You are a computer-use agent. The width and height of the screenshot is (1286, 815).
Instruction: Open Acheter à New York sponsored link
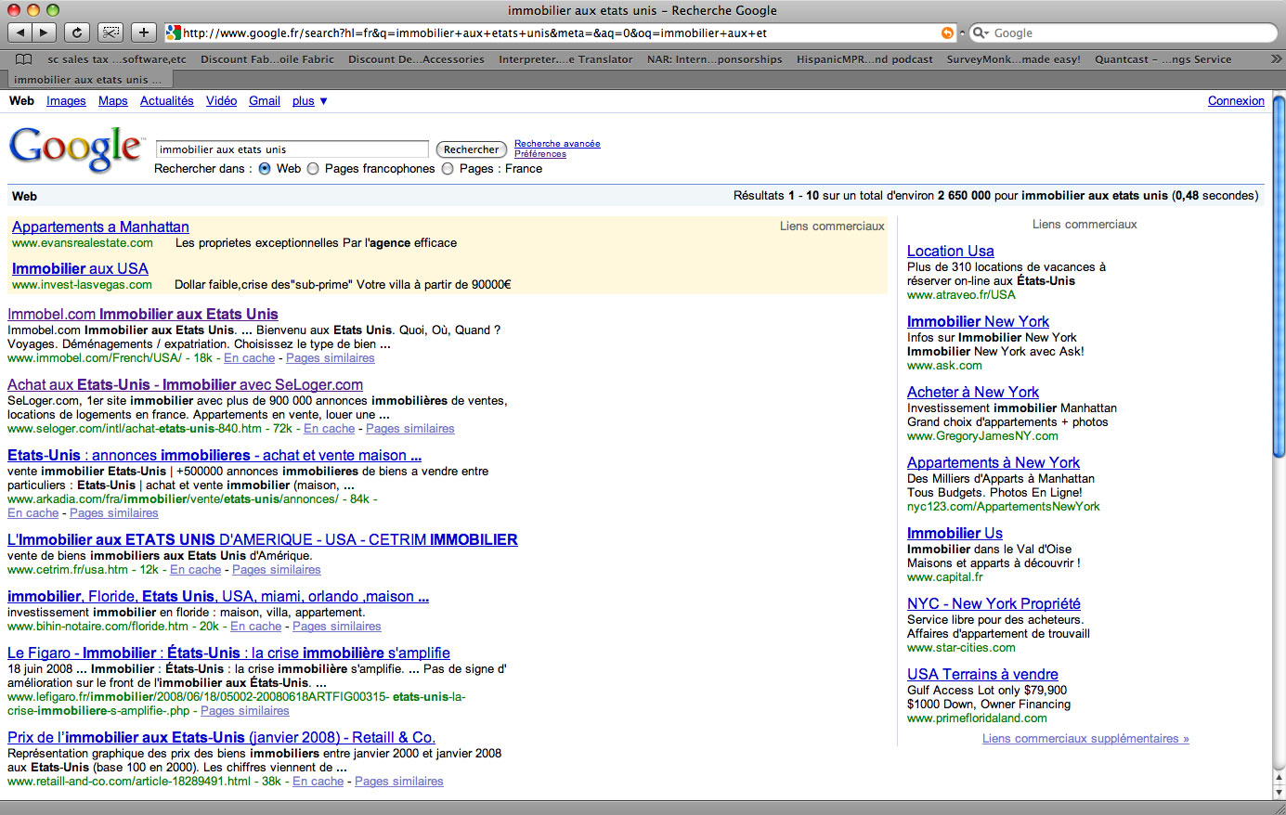973,393
